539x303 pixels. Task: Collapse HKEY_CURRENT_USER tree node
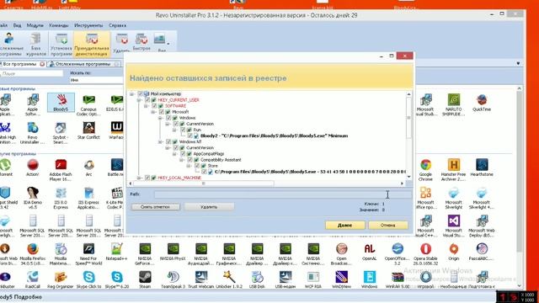pos(139,100)
